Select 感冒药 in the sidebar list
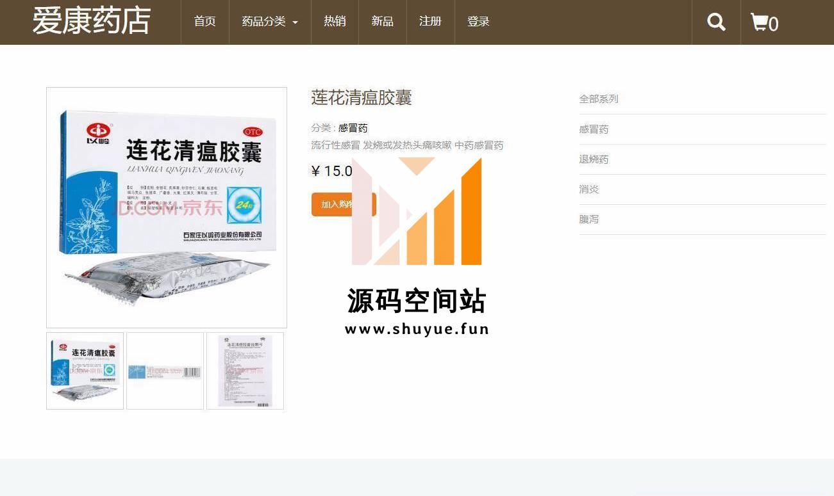Image resolution: width=834 pixels, height=496 pixels. click(594, 129)
